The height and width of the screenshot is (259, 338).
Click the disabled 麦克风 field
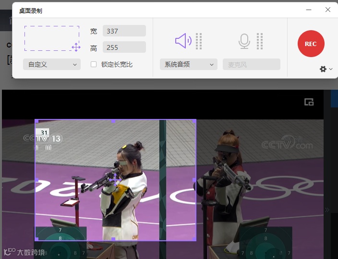(252, 64)
